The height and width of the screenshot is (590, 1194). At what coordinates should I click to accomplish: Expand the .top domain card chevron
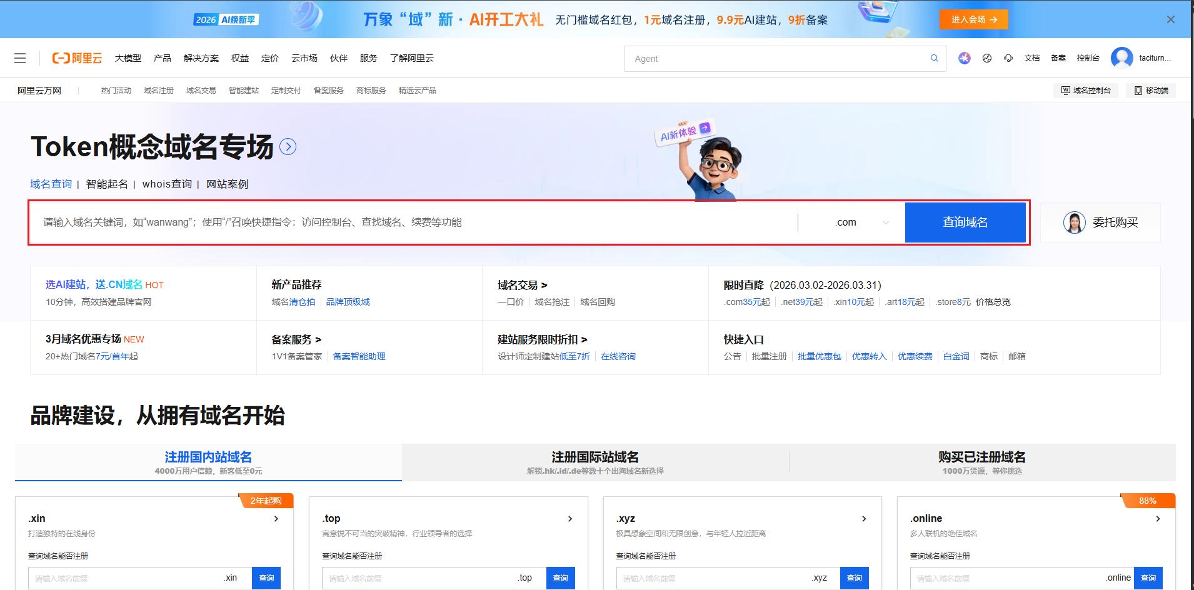pos(570,519)
